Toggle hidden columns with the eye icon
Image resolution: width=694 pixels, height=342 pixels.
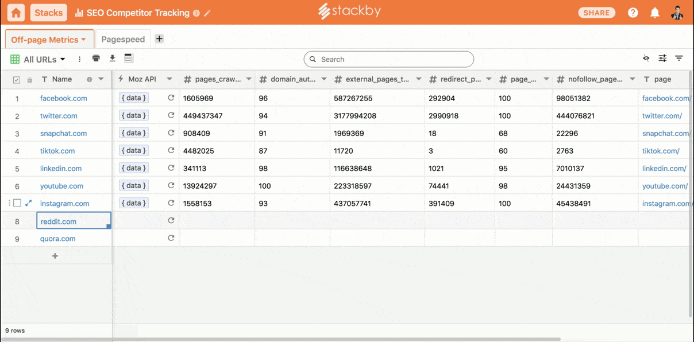[x=646, y=59]
